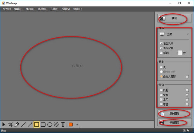The image size is (194, 133).
Task: Select the diagonal hatching tool
Action: [x=56, y=124]
